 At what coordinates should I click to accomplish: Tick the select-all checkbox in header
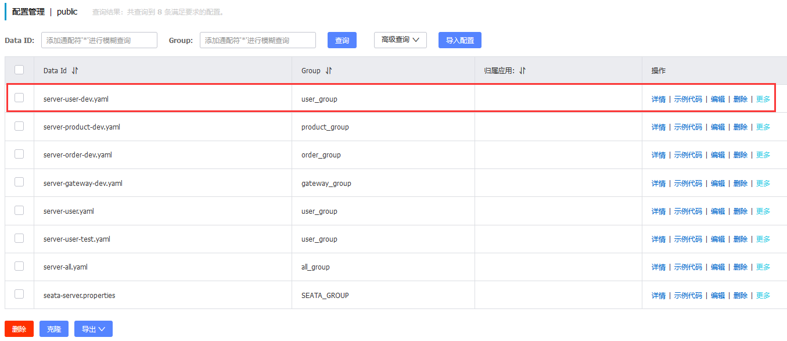(x=19, y=70)
